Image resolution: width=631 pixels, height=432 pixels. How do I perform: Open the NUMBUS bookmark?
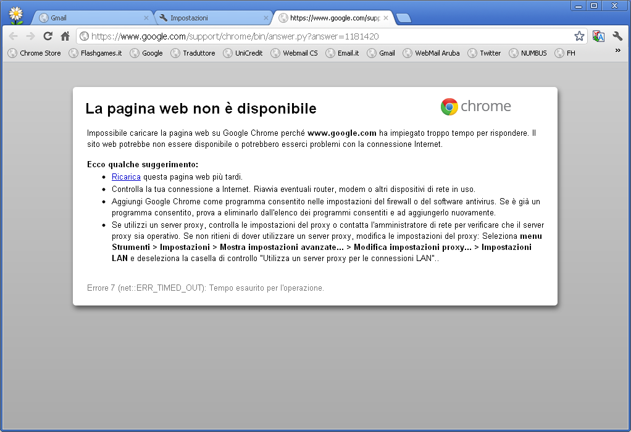pos(528,53)
